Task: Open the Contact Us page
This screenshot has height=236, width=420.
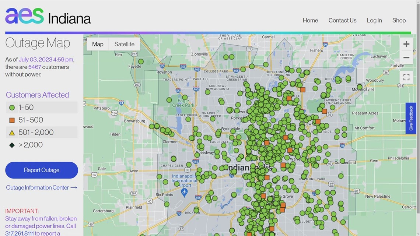Action: click(342, 20)
